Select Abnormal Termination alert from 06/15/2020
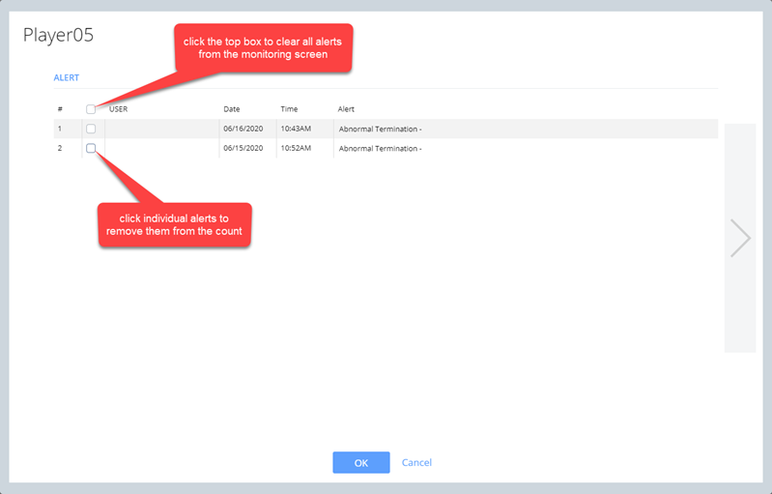Viewport: 772px width, 494px height. coord(380,149)
